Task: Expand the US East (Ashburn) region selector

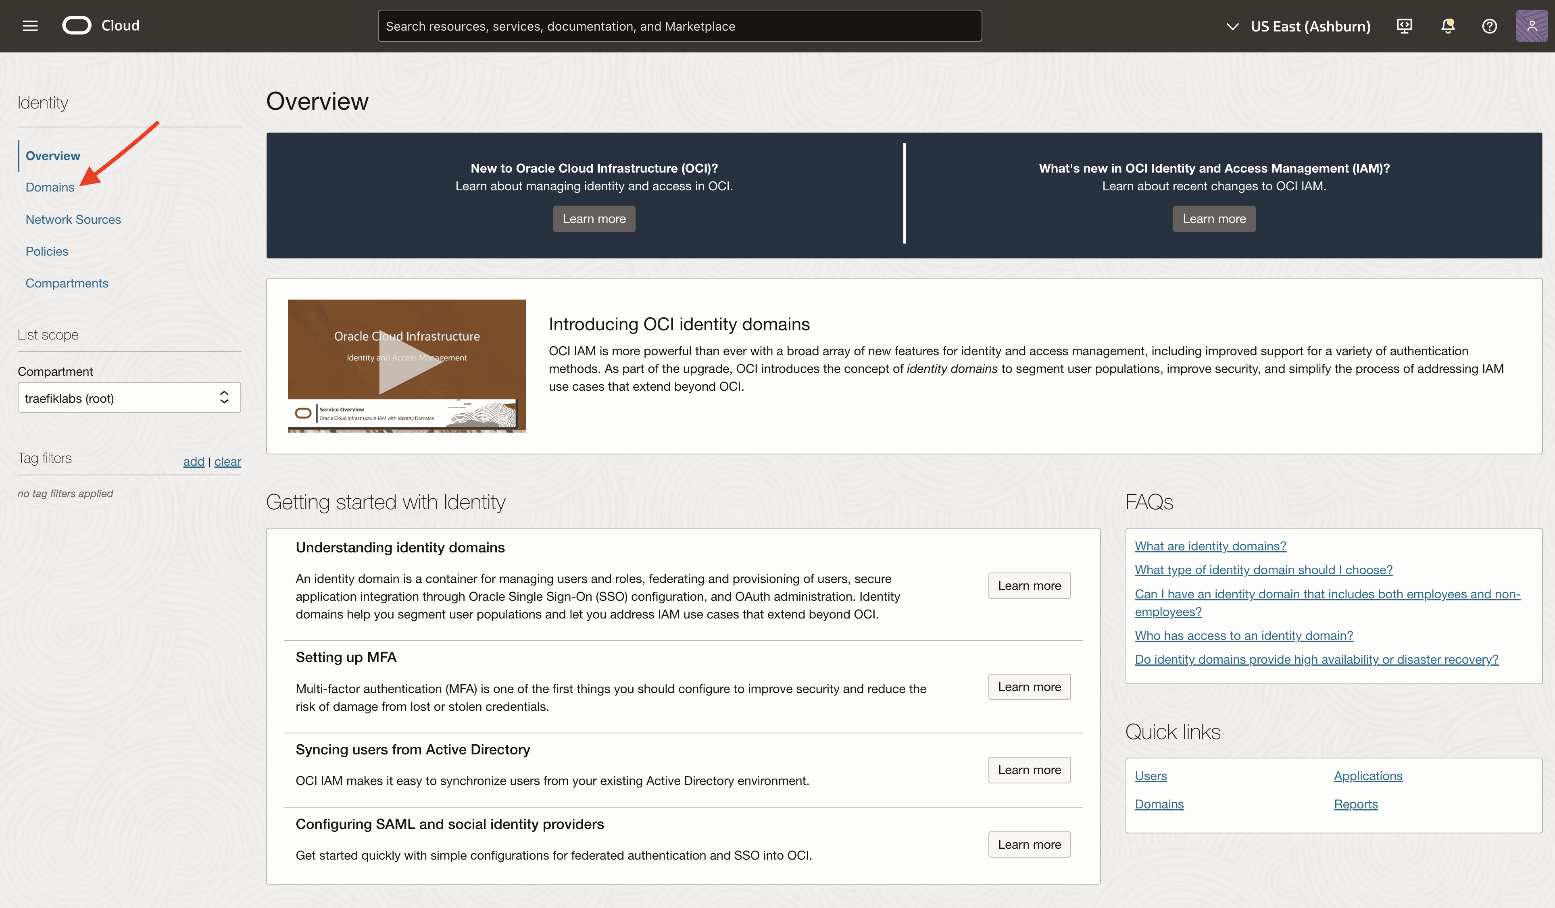Action: click(1298, 26)
